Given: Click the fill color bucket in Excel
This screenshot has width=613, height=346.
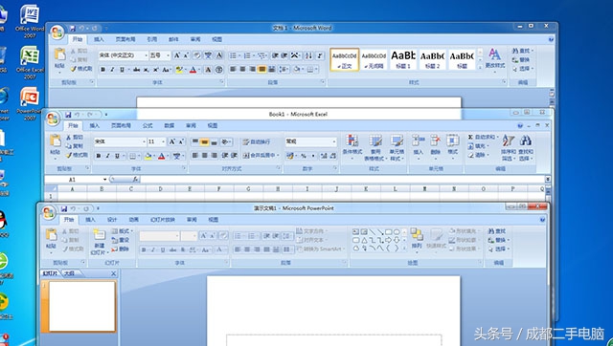Looking at the screenshot, I should [148, 156].
